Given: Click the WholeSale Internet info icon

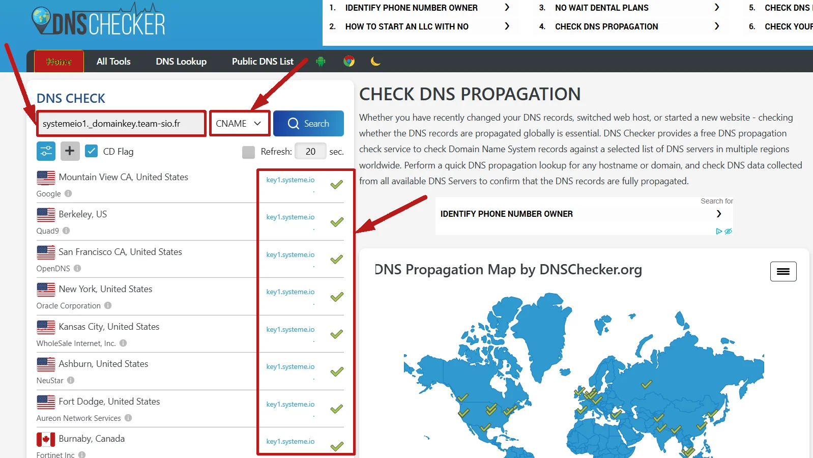Looking at the screenshot, I should pyautogui.click(x=123, y=343).
